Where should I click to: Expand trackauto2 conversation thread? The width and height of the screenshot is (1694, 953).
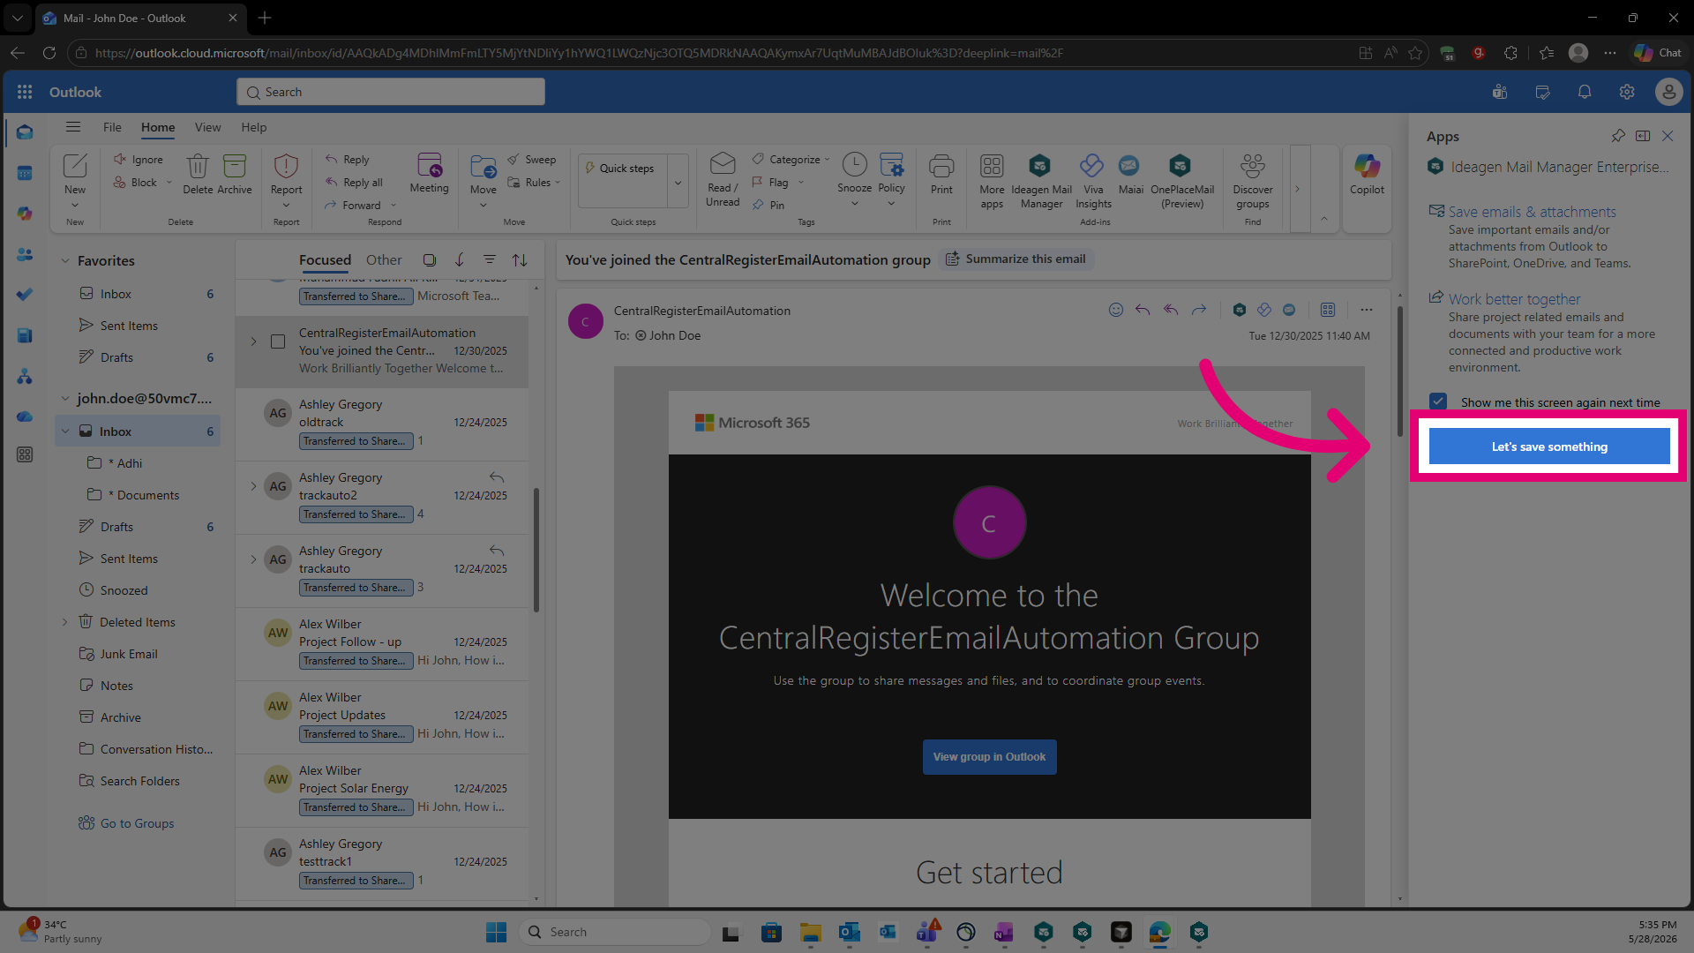(x=253, y=486)
